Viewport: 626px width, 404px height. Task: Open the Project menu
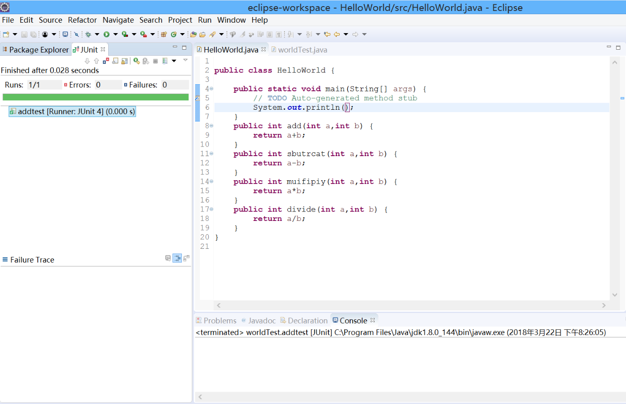click(x=180, y=20)
